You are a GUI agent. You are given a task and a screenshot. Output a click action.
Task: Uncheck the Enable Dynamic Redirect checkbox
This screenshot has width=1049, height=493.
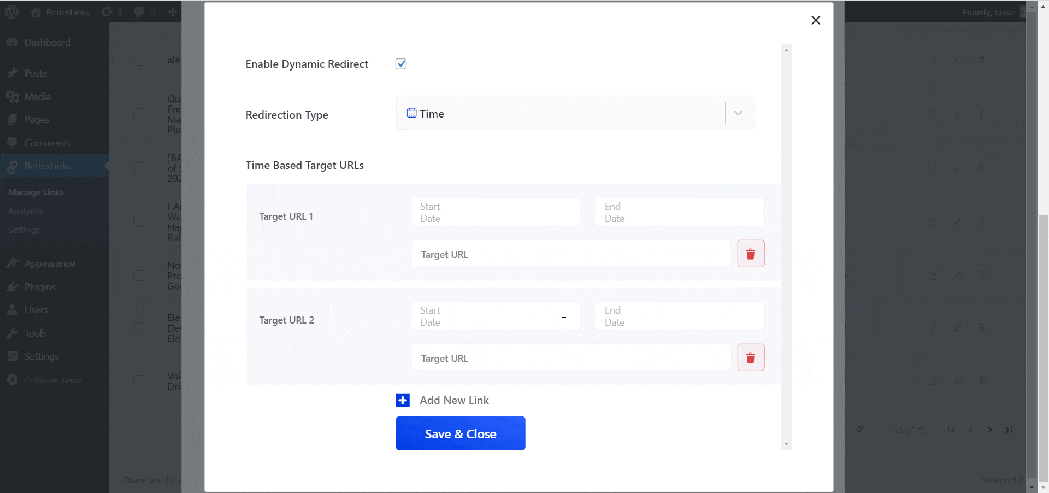[x=401, y=63]
